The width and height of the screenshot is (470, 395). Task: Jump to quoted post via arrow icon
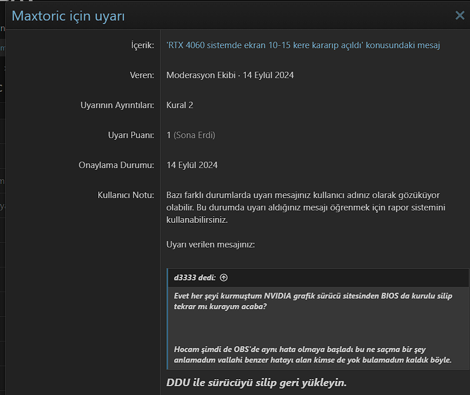click(x=224, y=277)
